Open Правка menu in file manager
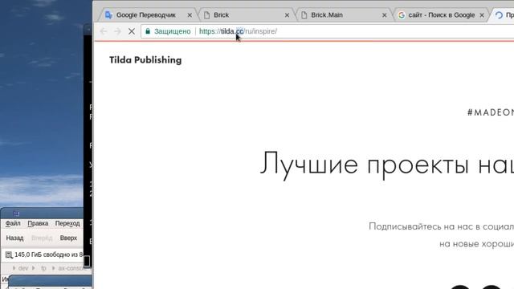The height and width of the screenshot is (289, 514). (38, 223)
